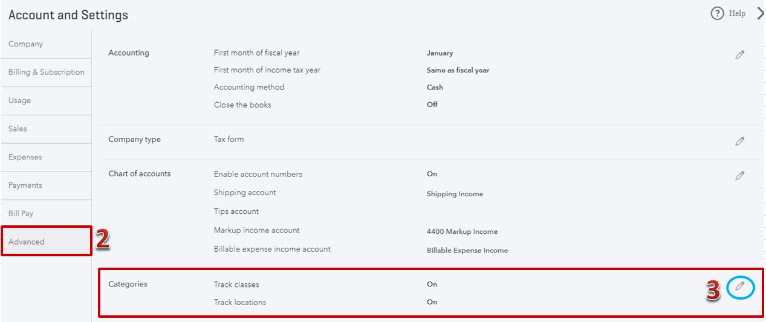Click the Help question mark icon
The width and height of the screenshot is (766, 322).
tap(717, 13)
